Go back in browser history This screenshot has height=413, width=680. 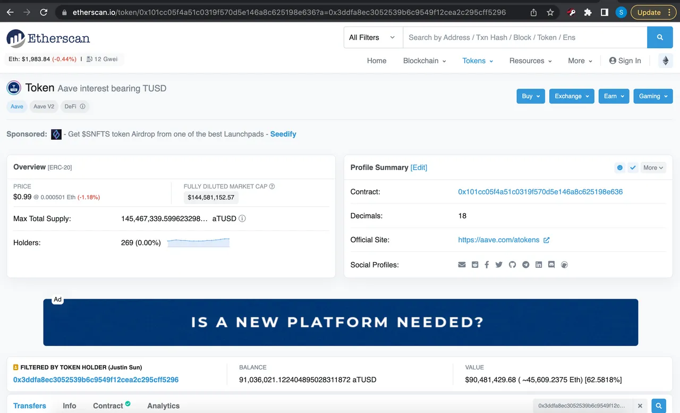coord(10,12)
